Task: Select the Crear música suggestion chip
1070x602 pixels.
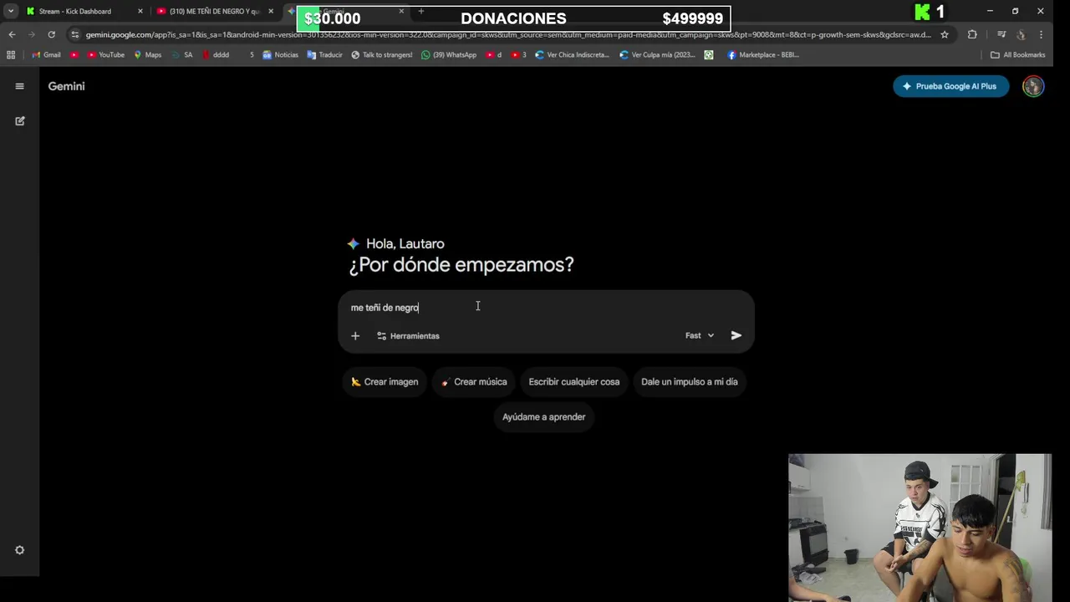Action: 474,381
